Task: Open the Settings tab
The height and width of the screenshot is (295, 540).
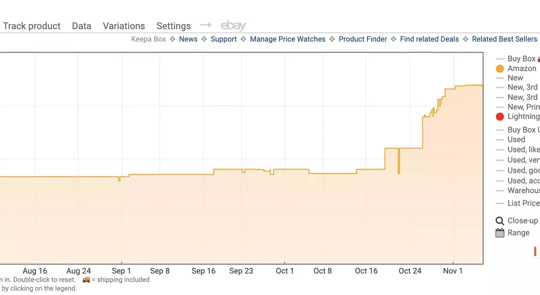Action: pyautogui.click(x=174, y=26)
